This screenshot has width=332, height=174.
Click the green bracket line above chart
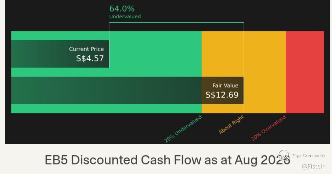(176, 22)
